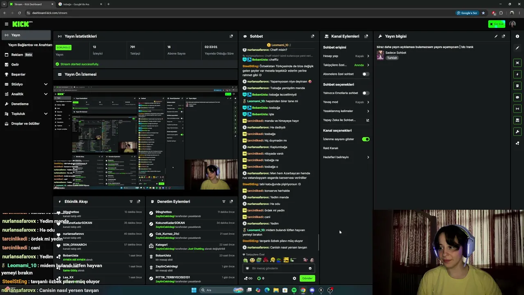Open Yapay Zeka ile Sohbet external link

368,120
